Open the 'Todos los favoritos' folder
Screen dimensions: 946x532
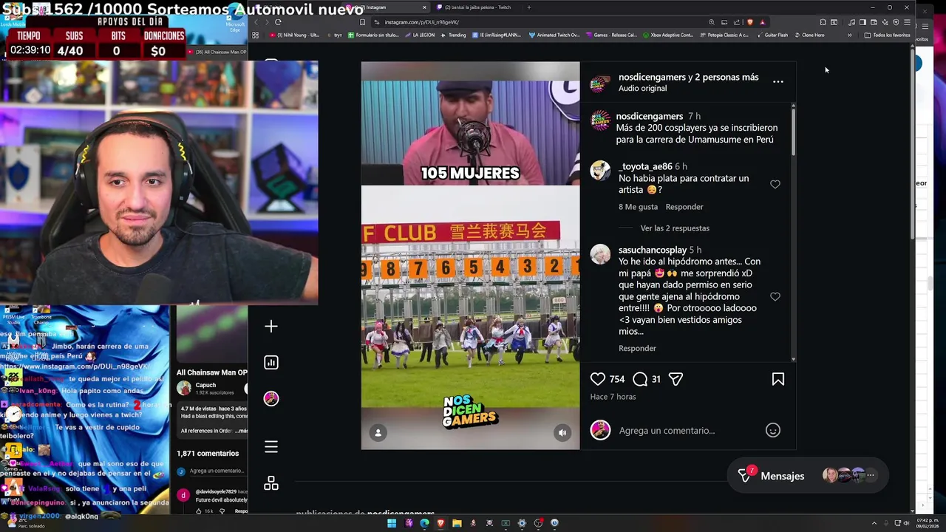pos(888,35)
